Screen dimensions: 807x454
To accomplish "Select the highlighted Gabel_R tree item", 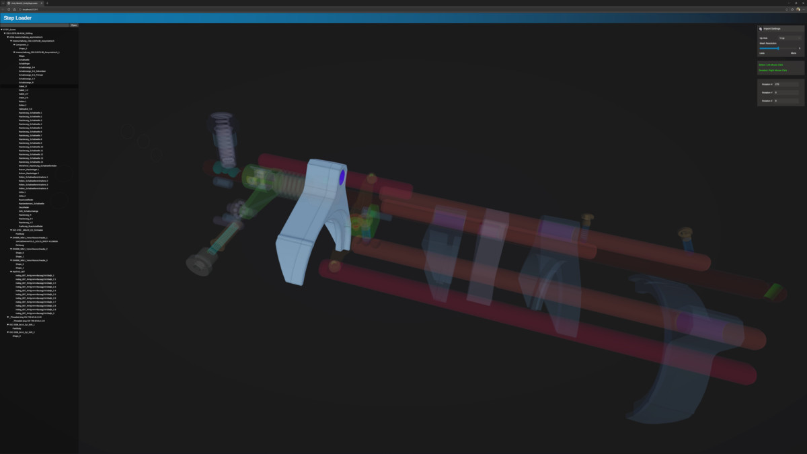I will (x=23, y=86).
